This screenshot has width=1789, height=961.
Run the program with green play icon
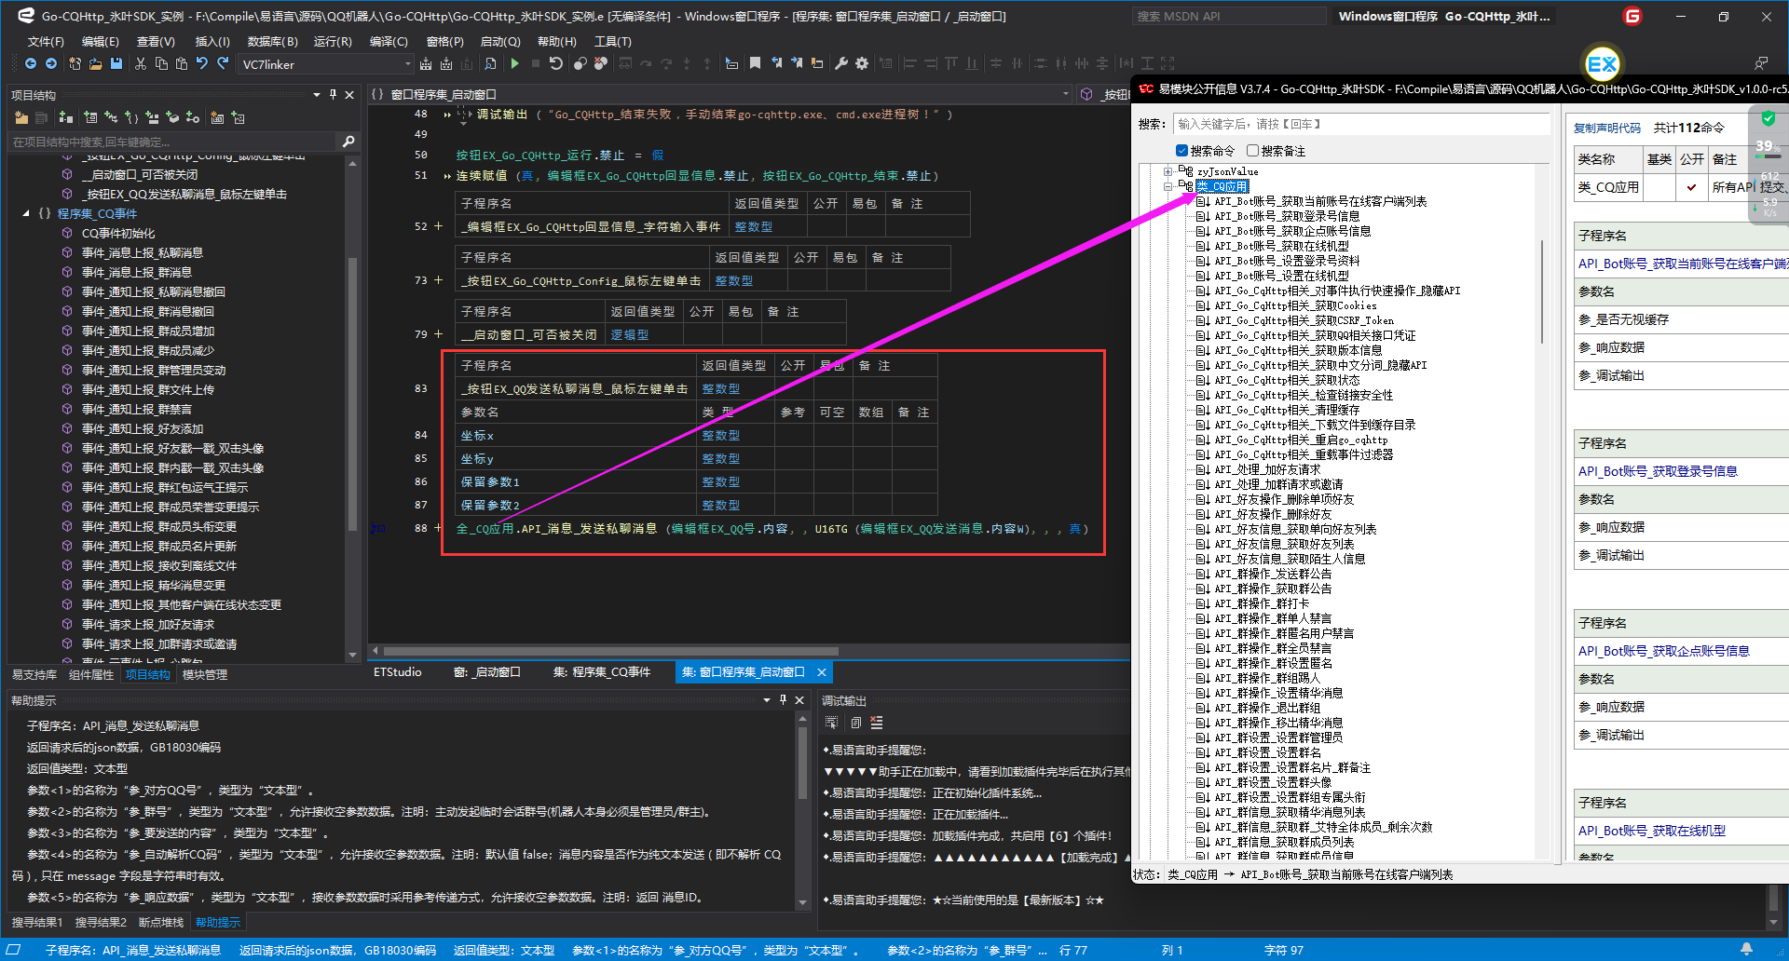pos(514,63)
